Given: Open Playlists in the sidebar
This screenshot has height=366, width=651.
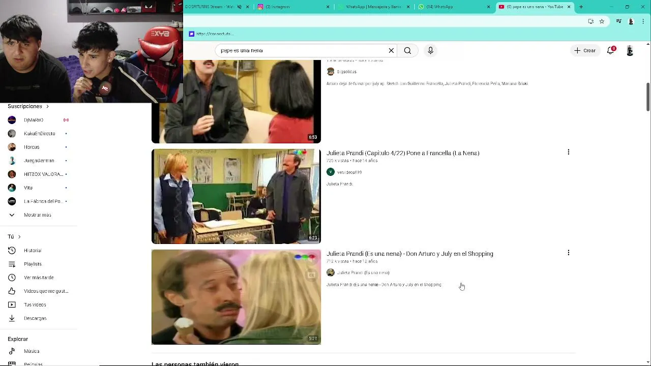Looking at the screenshot, I should tap(33, 264).
